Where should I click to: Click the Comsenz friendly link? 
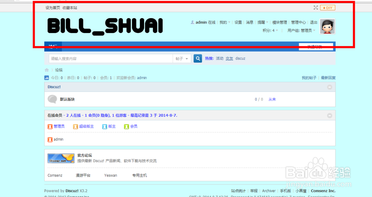tap(55, 175)
